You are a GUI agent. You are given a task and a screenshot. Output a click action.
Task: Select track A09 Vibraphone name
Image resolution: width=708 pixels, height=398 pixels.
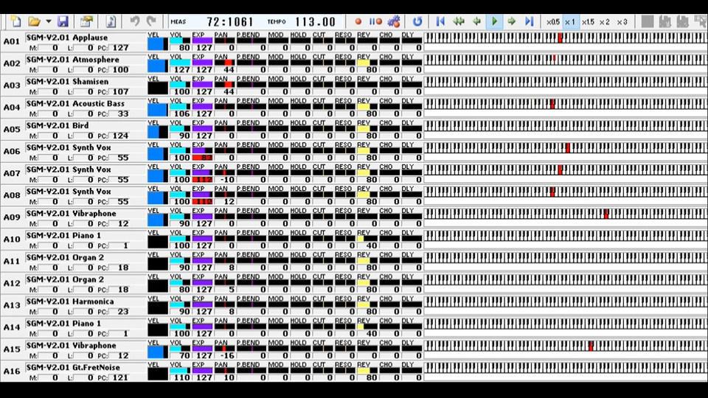[x=72, y=214]
